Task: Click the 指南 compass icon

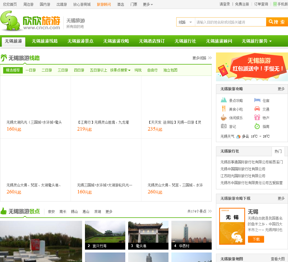Action: (257, 126)
